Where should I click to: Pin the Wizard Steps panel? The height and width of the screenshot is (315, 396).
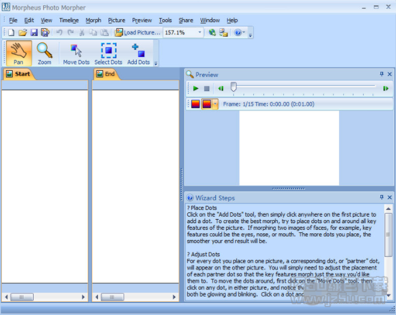coord(382,197)
